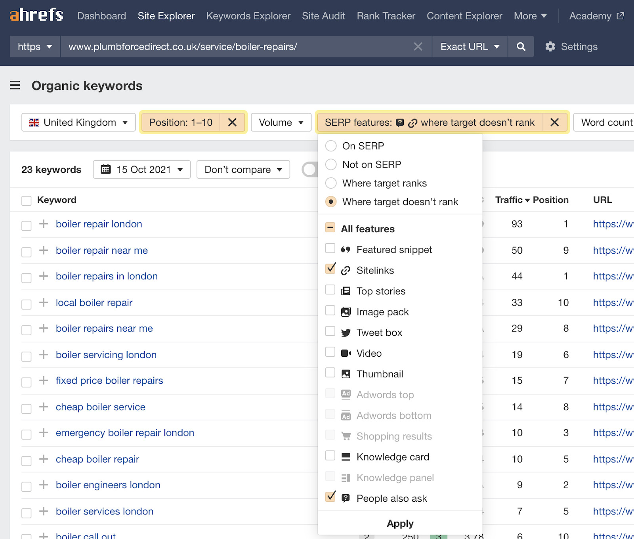Select the "Where target ranks" radio button
This screenshot has height=539, width=634.
point(331,183)
